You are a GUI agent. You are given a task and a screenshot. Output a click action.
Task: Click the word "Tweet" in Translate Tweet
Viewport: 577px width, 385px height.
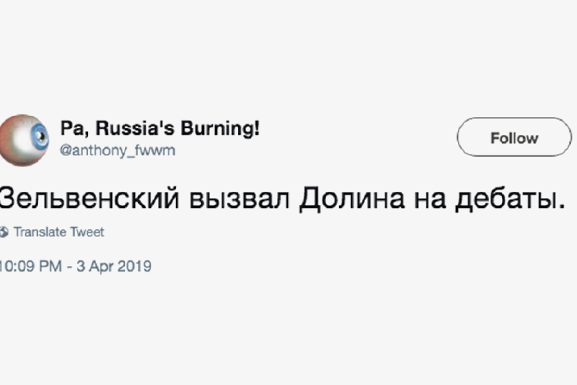88,232
